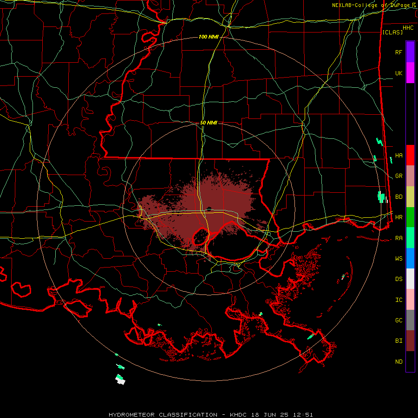Click the white echo patch at bottom-left
Image resolution: width=418 pixels, height=418 pixels.
coord(120,380)
